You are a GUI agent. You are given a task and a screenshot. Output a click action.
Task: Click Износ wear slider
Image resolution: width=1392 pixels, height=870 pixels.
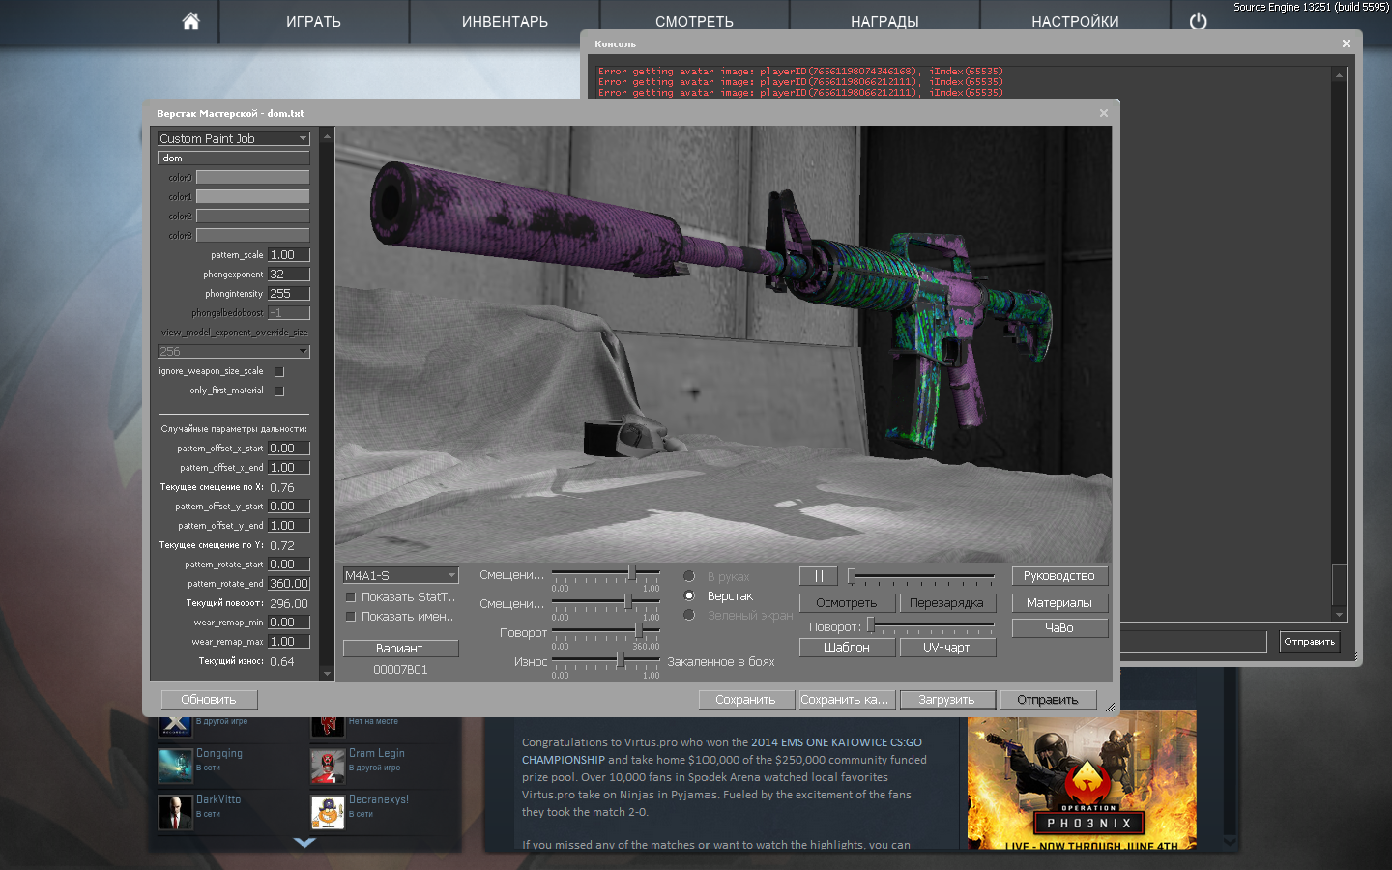pos(606,659)
